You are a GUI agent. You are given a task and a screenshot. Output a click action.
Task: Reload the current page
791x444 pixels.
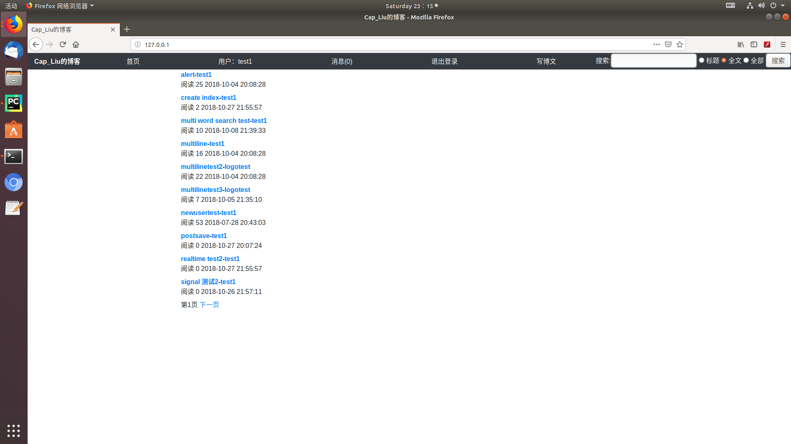(x=63, y=44)
